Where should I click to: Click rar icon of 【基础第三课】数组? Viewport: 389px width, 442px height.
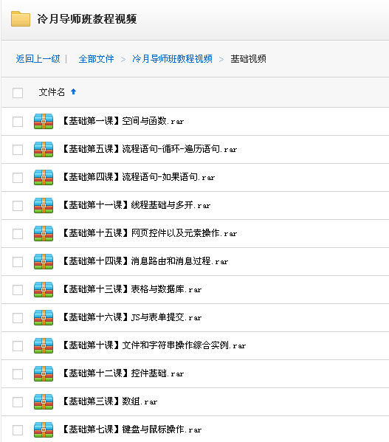coord(44,401)
